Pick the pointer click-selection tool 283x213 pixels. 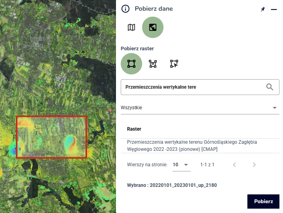pos(174,64)
